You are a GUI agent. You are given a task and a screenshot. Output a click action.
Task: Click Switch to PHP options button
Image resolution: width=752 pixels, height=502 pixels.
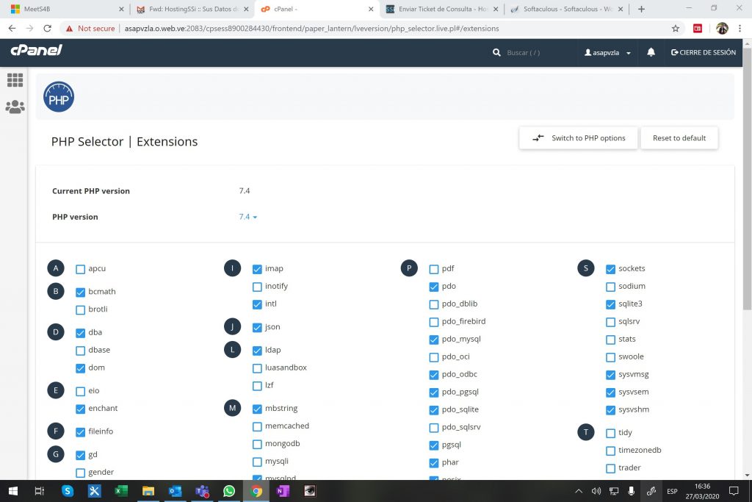(579, 138)
